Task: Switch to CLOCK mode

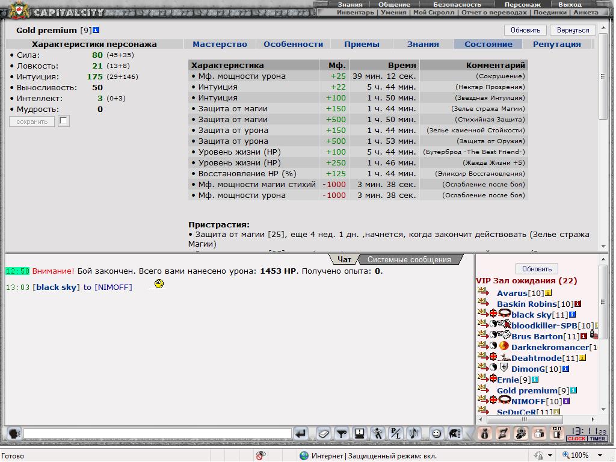Action: (x=576, y=439)
